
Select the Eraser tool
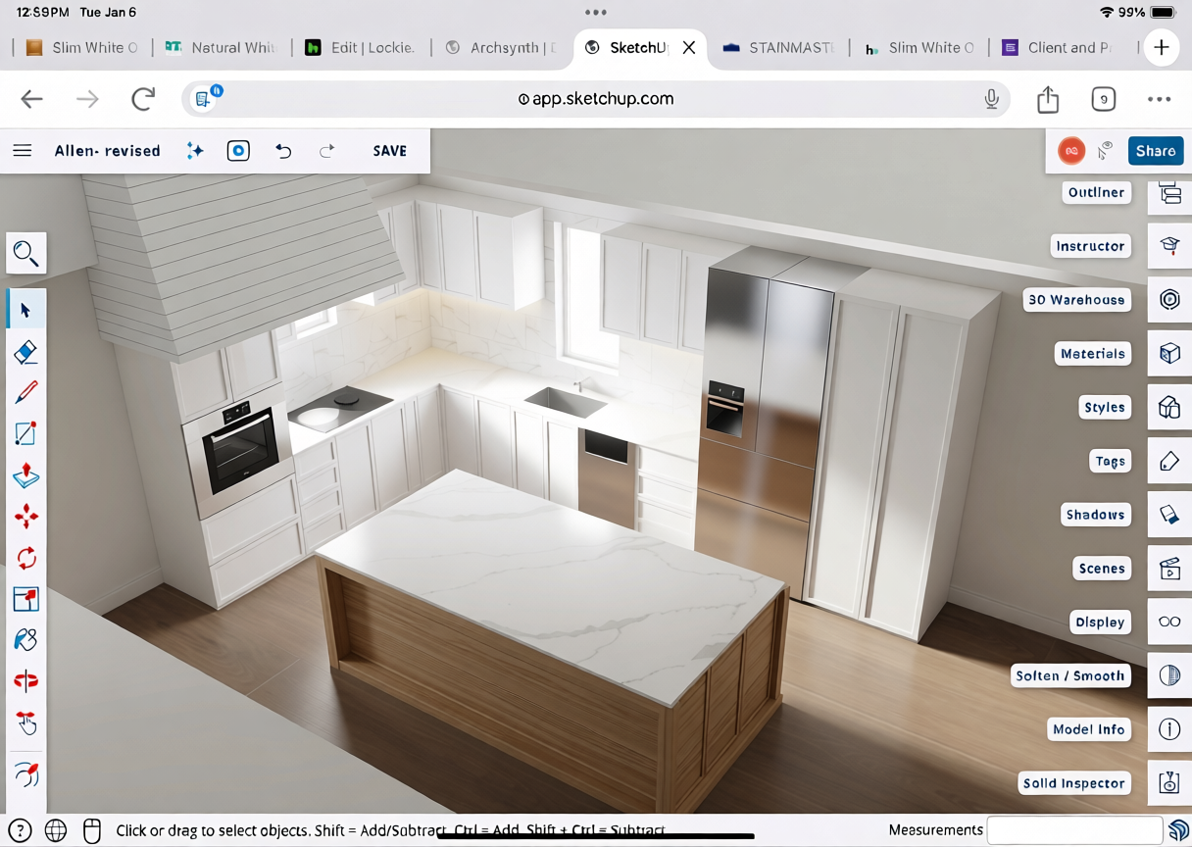26,352
